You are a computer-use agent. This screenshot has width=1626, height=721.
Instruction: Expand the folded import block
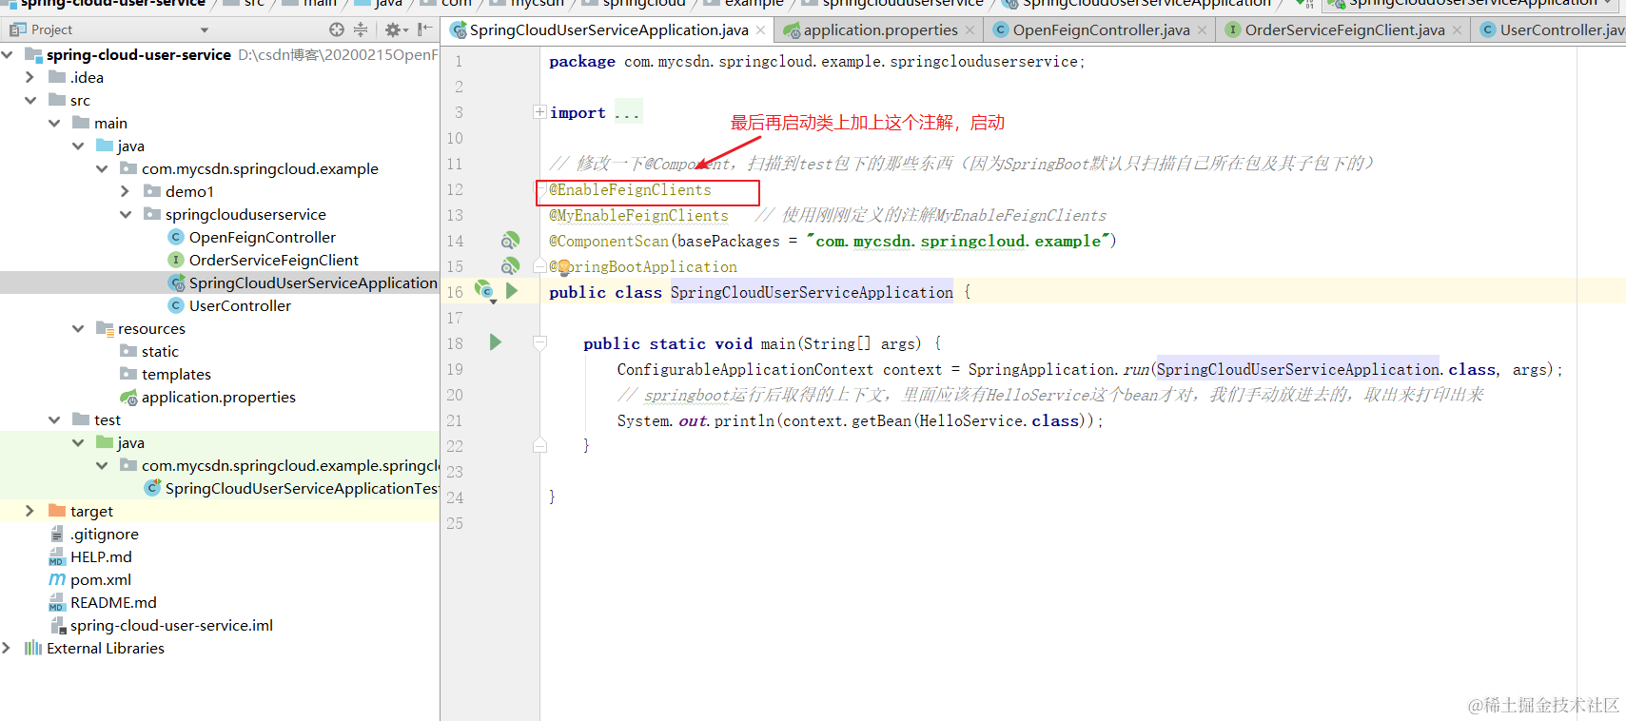[539, 112]
